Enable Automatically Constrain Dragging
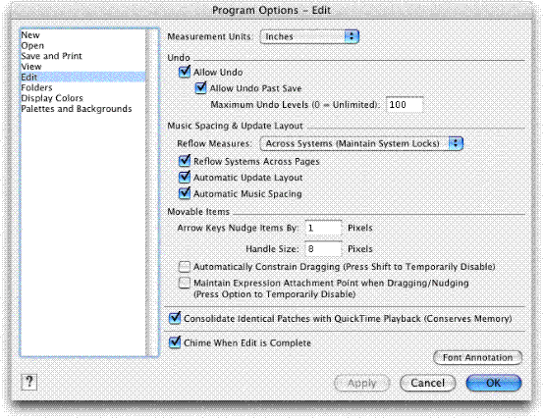Screen dimensions: 543x419 [185, 267]
